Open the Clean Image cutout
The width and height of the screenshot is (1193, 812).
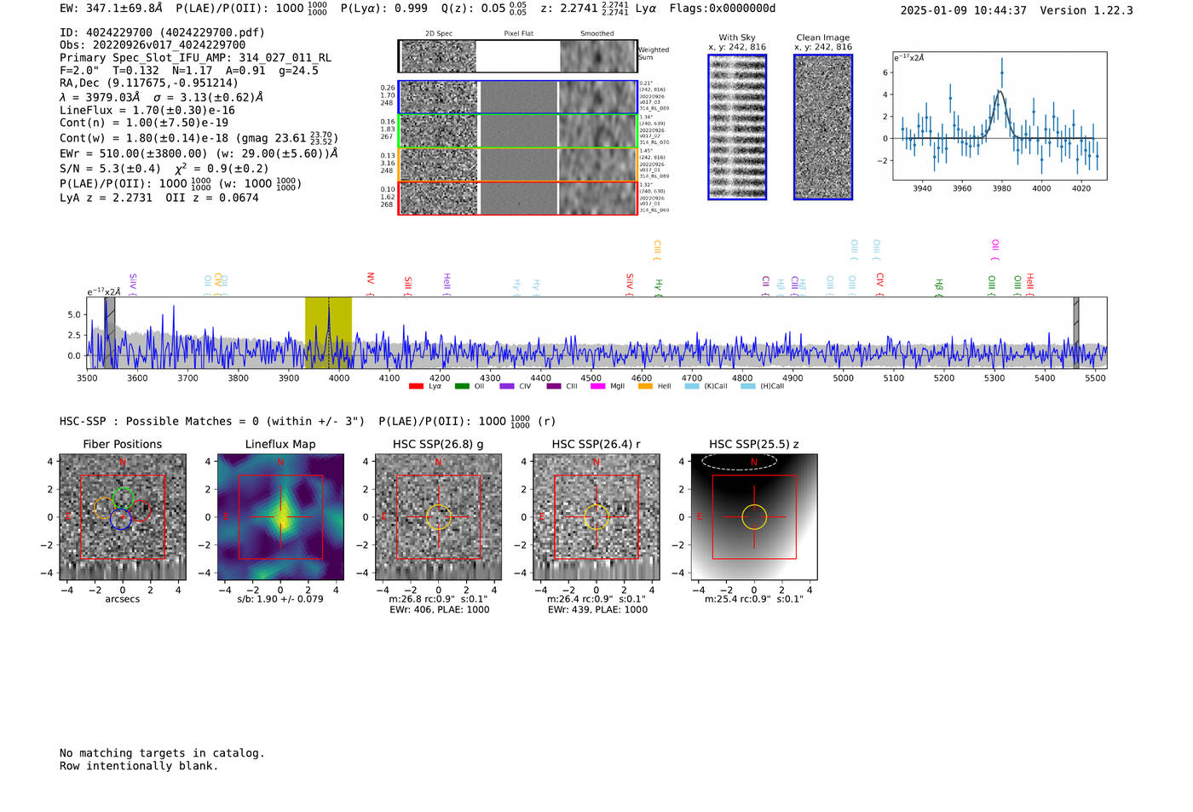[x=823, y=127]
